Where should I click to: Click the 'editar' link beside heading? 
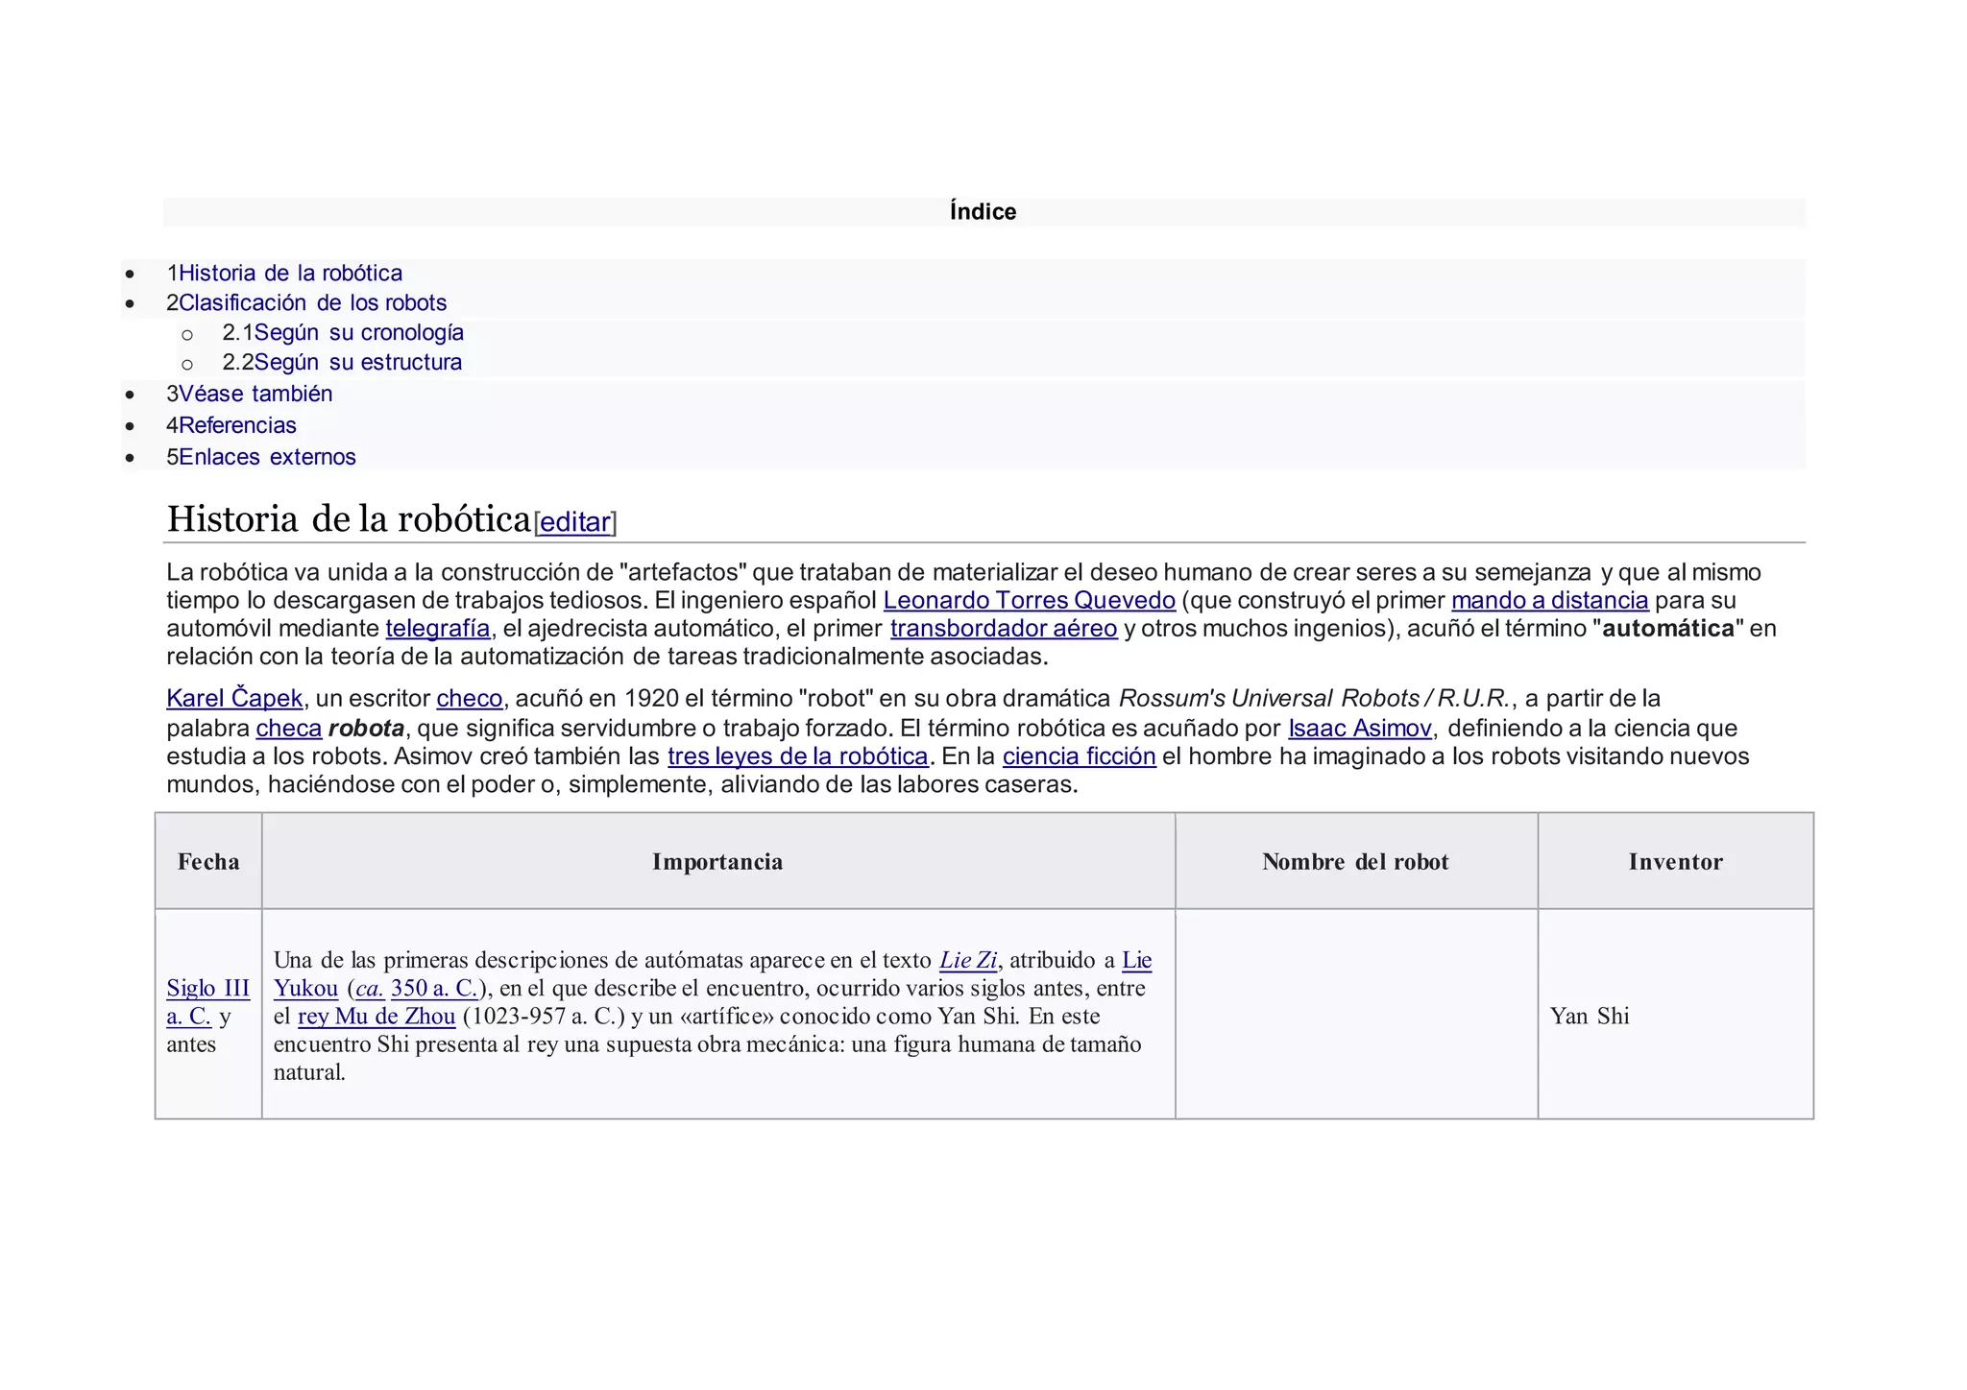(x=574, y=522)
